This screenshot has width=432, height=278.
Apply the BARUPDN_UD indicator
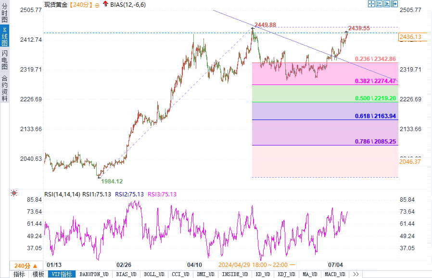[94, 274]
